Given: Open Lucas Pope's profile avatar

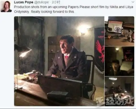Looking at the screenshot, I should tap(6, 7).
